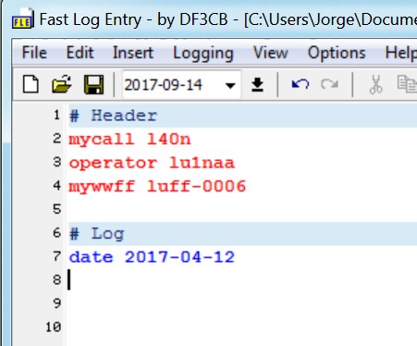
Task: Open the Insert menu
Action: click(133, 53)
